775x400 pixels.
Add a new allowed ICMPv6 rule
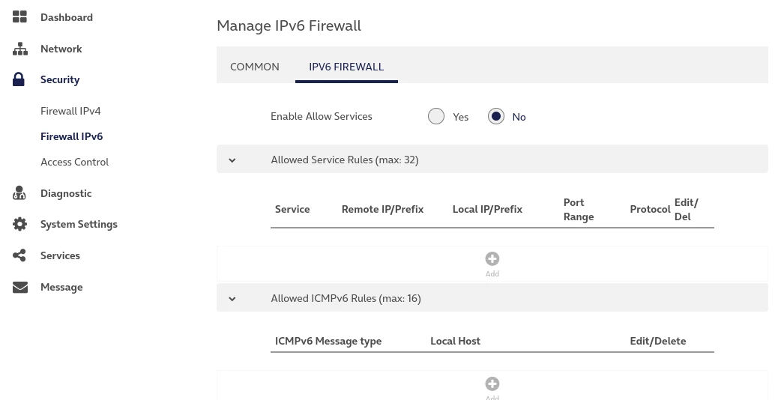tap(492, 384)
